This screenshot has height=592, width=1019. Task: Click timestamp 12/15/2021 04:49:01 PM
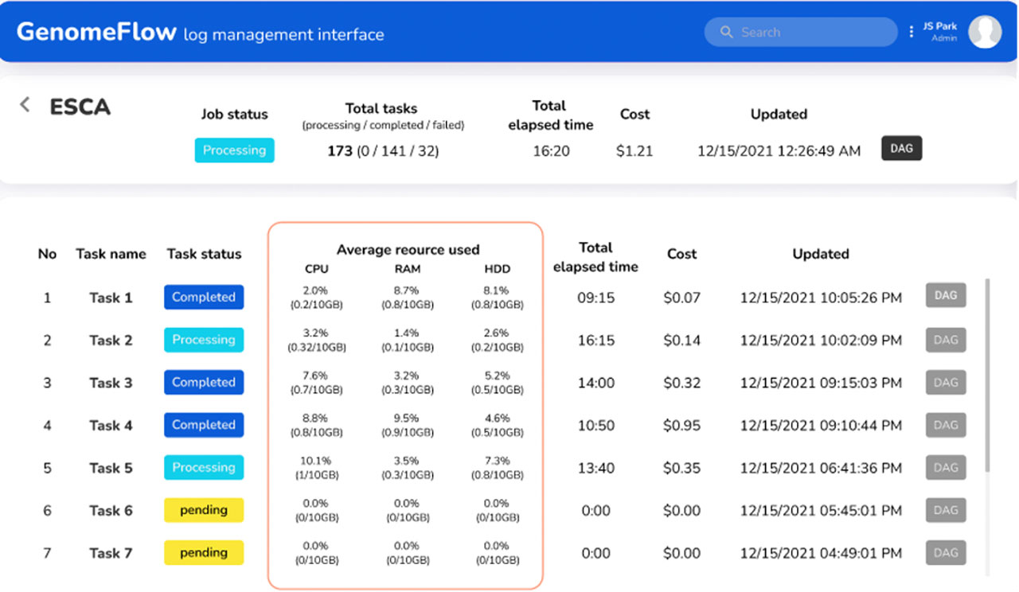point(821,553)
